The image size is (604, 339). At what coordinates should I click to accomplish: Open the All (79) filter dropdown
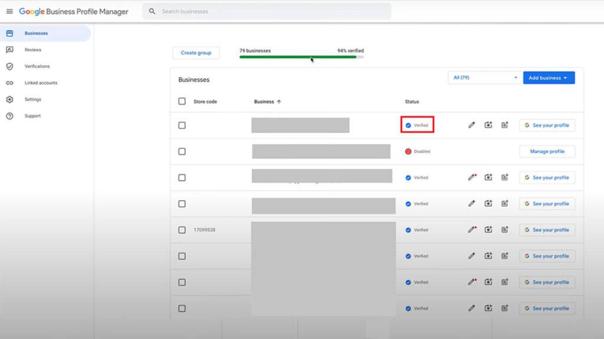click(x=485, y=78)
